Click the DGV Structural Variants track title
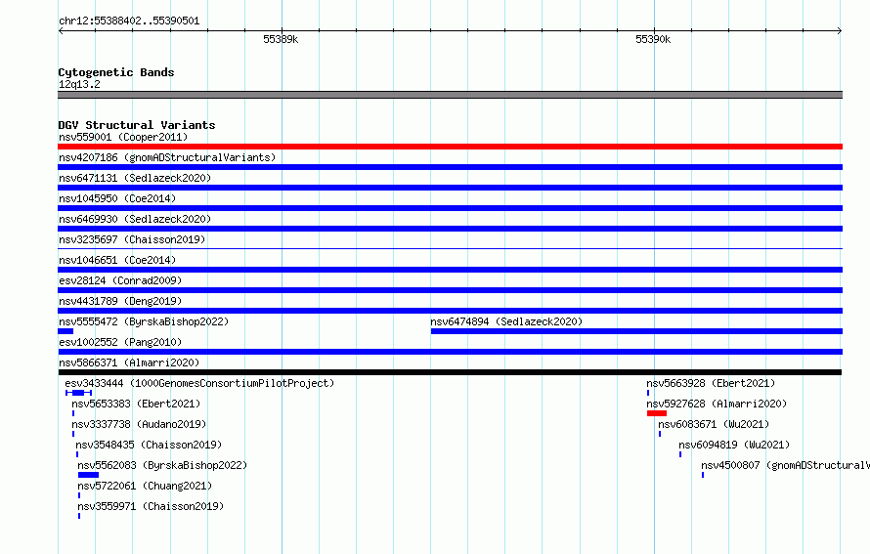This screenshot has height=554, width=870. [x=137, y=125]
